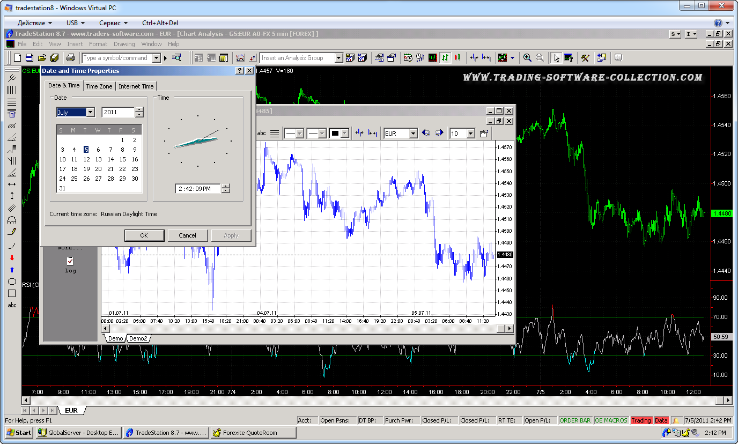
Task: Open the EUR symbol dropdown
Action: coord(413,134)
